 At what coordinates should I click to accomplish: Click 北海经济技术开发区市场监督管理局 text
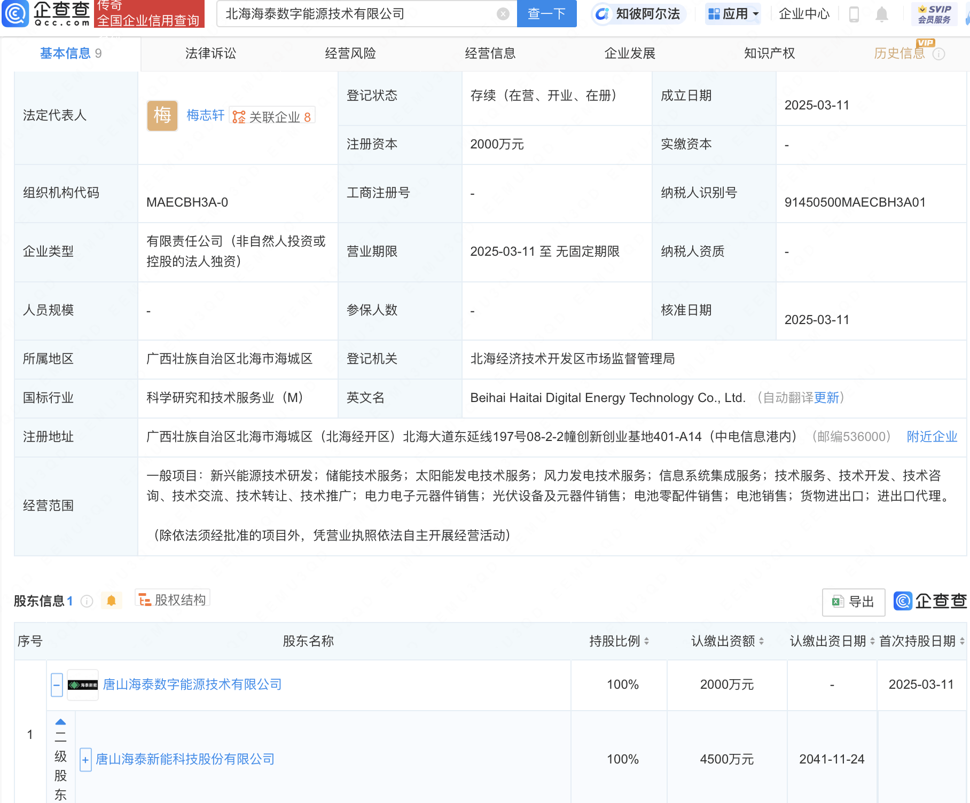click(x=573, y=359)
